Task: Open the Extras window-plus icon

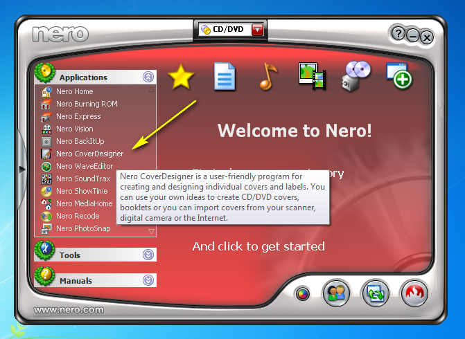Action: coord(399,75)
